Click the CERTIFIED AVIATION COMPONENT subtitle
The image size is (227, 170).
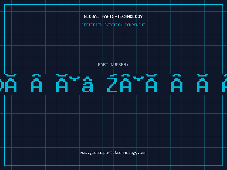click(113, 25)
